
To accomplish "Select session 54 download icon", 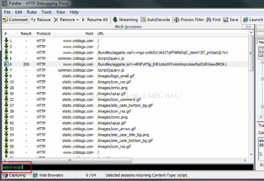I will pyautogui.click(x=6, y=135).
